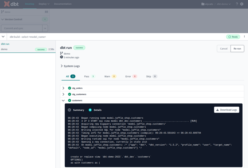Click the Commit and sync button

coord(22,28)
